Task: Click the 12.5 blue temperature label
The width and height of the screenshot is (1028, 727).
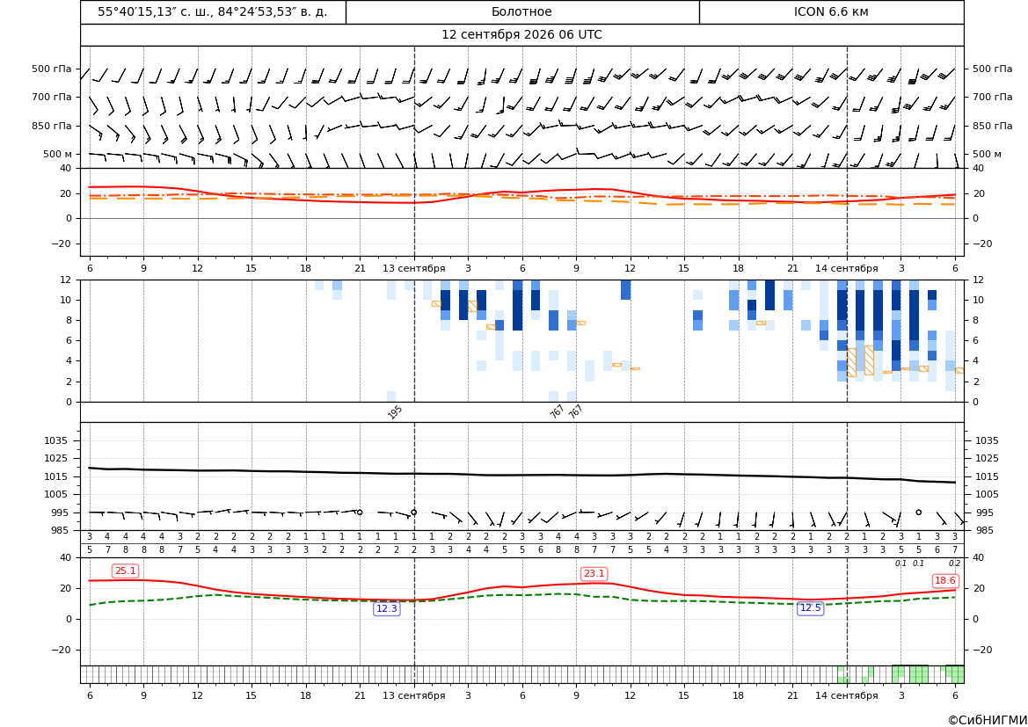Action: [x=810, y=608]
